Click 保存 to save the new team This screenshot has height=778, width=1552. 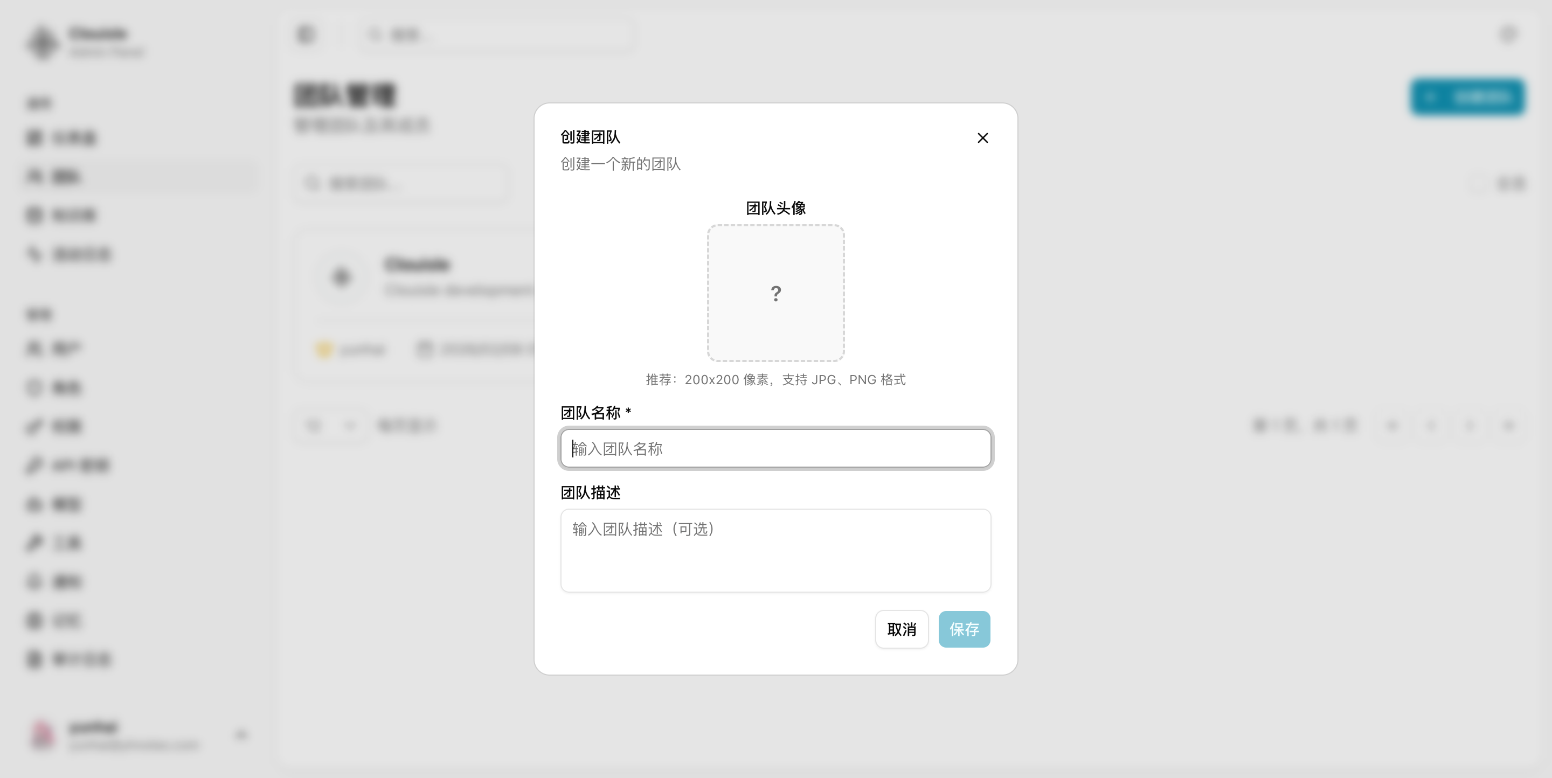[x=964, y=629]
